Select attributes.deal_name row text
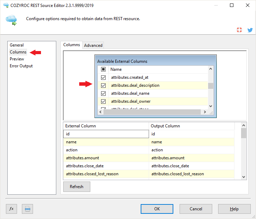 [130, 93]
